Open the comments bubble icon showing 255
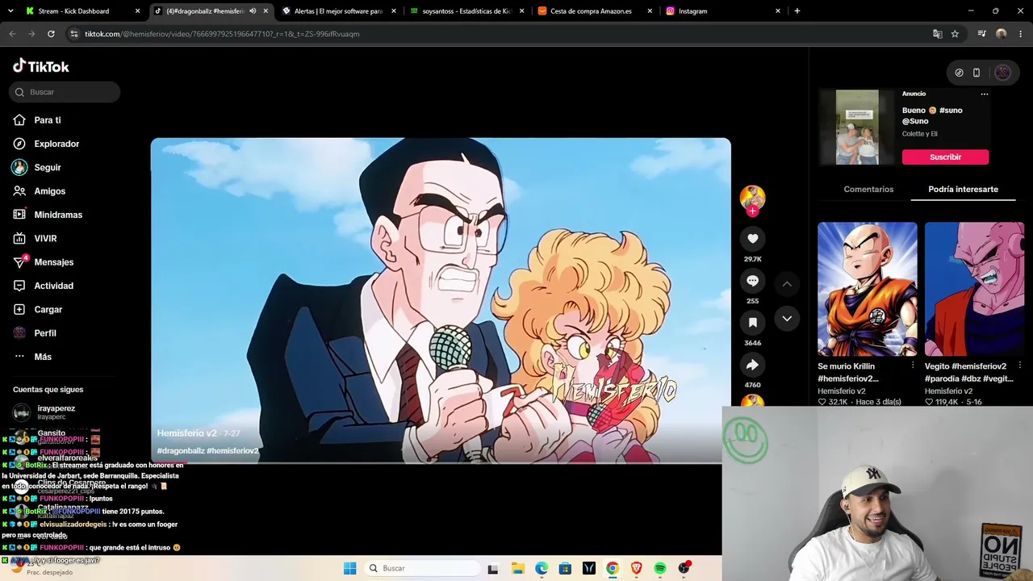 752,281
